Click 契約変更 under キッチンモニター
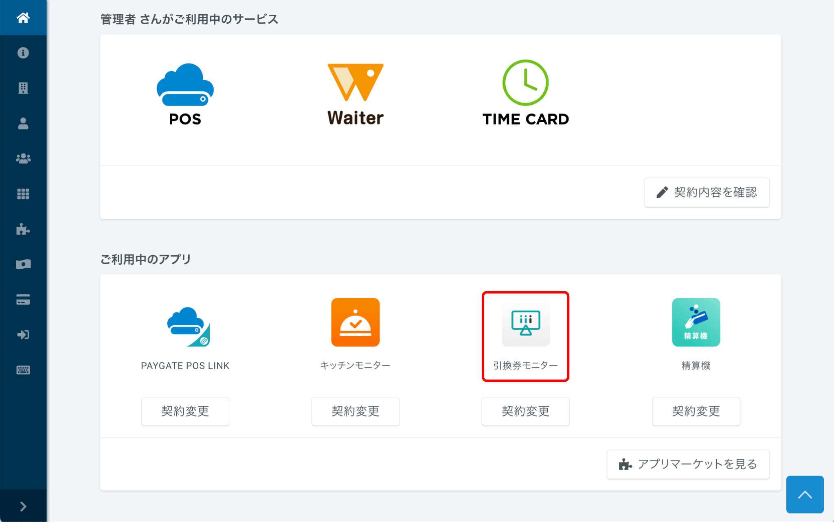Screen dimensions: 834x522 pos(356,411)
